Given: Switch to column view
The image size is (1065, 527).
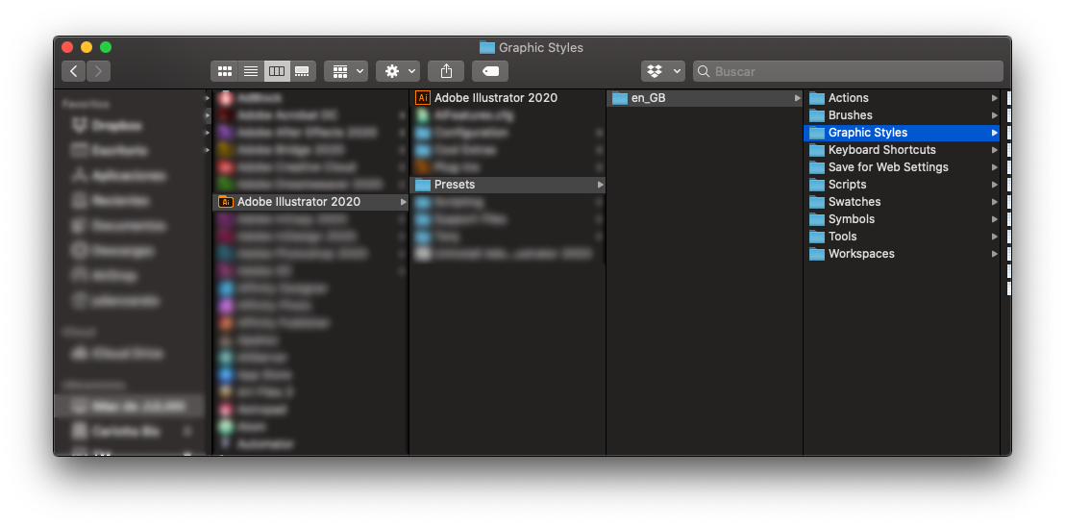Looking at the screenshot, I should click(x=277, y=71).
